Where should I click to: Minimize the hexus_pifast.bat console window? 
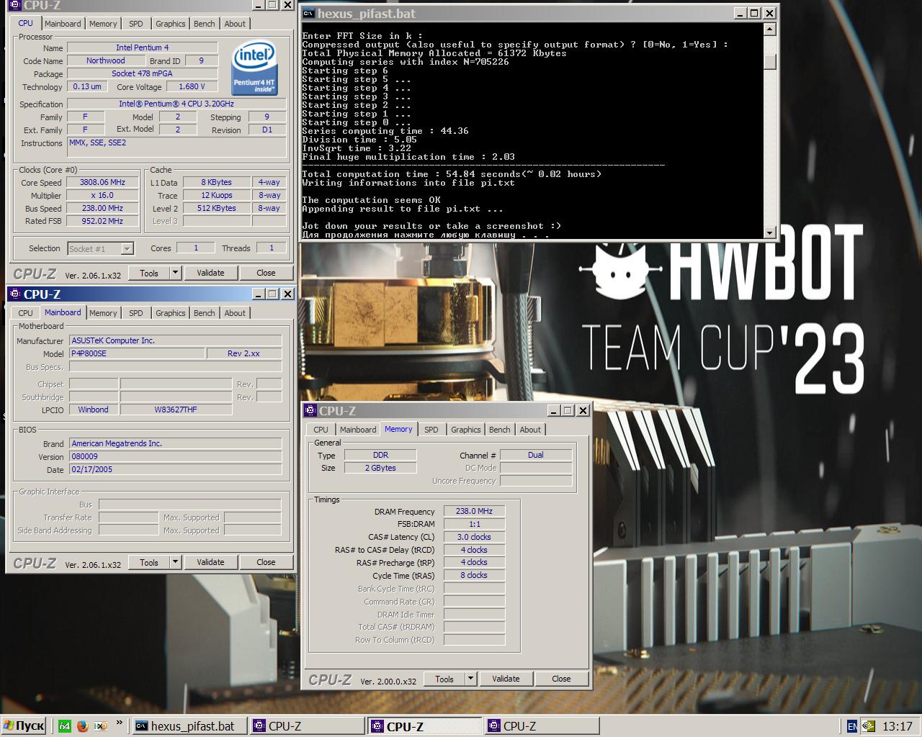tap(740, 13)
